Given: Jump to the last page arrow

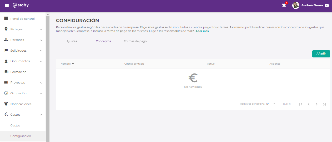Looking at the screenshot, I should [x=324, y=104].
